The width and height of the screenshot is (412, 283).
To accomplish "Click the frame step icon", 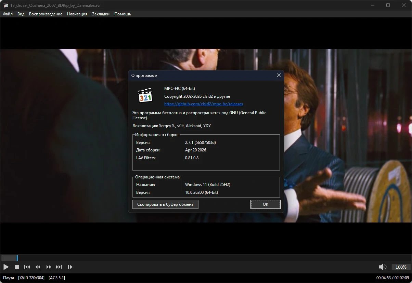I will click(x=70, y=267).
